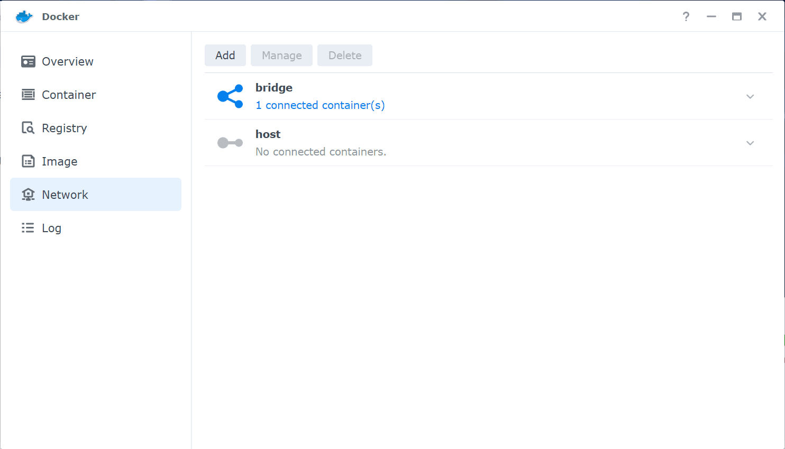Click the Manage button

281,56
